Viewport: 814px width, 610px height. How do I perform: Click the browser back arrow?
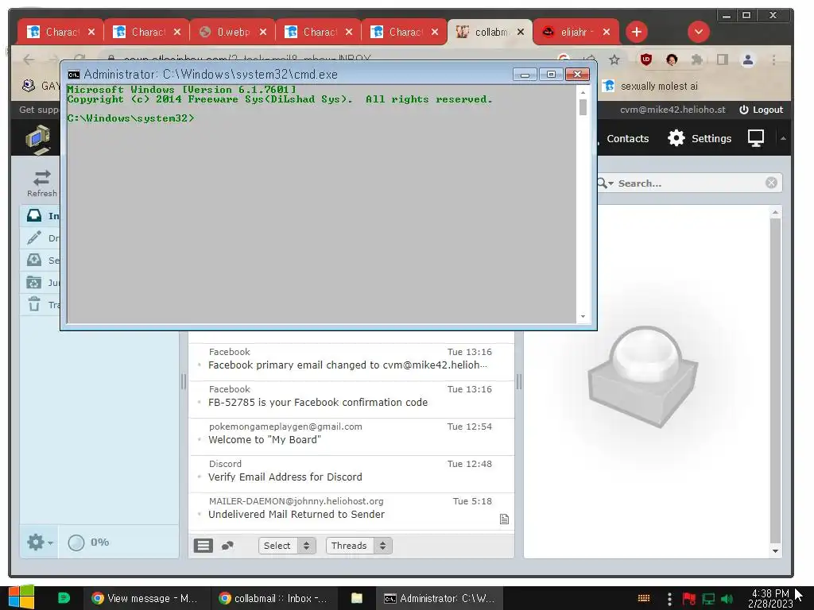click(29, 60)
